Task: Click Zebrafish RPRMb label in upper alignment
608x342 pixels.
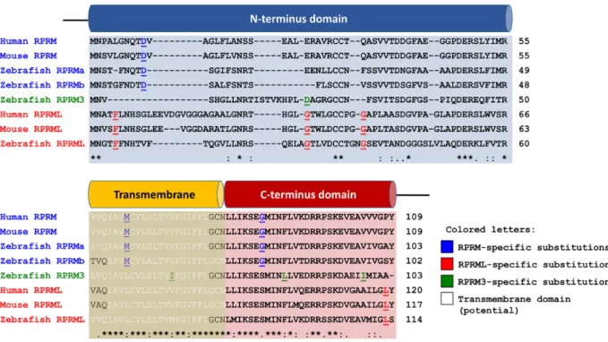Action: pyautogui.click(x=42, y=85)
